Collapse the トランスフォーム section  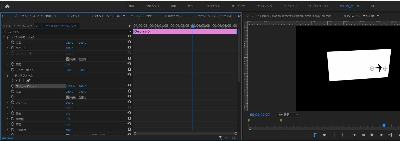4,75
